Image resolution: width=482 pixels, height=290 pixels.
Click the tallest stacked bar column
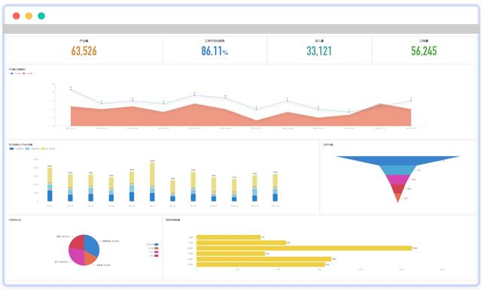point(152,182)
